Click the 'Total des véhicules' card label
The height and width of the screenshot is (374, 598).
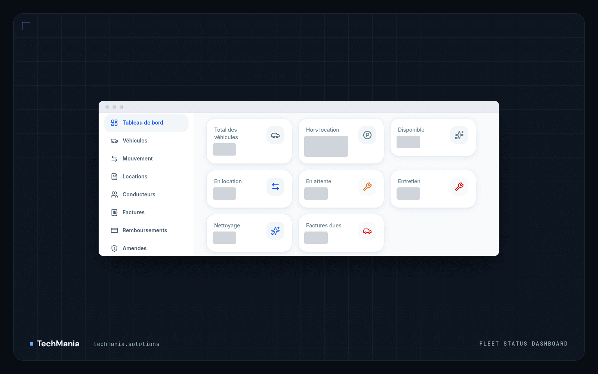click(226, 134)
